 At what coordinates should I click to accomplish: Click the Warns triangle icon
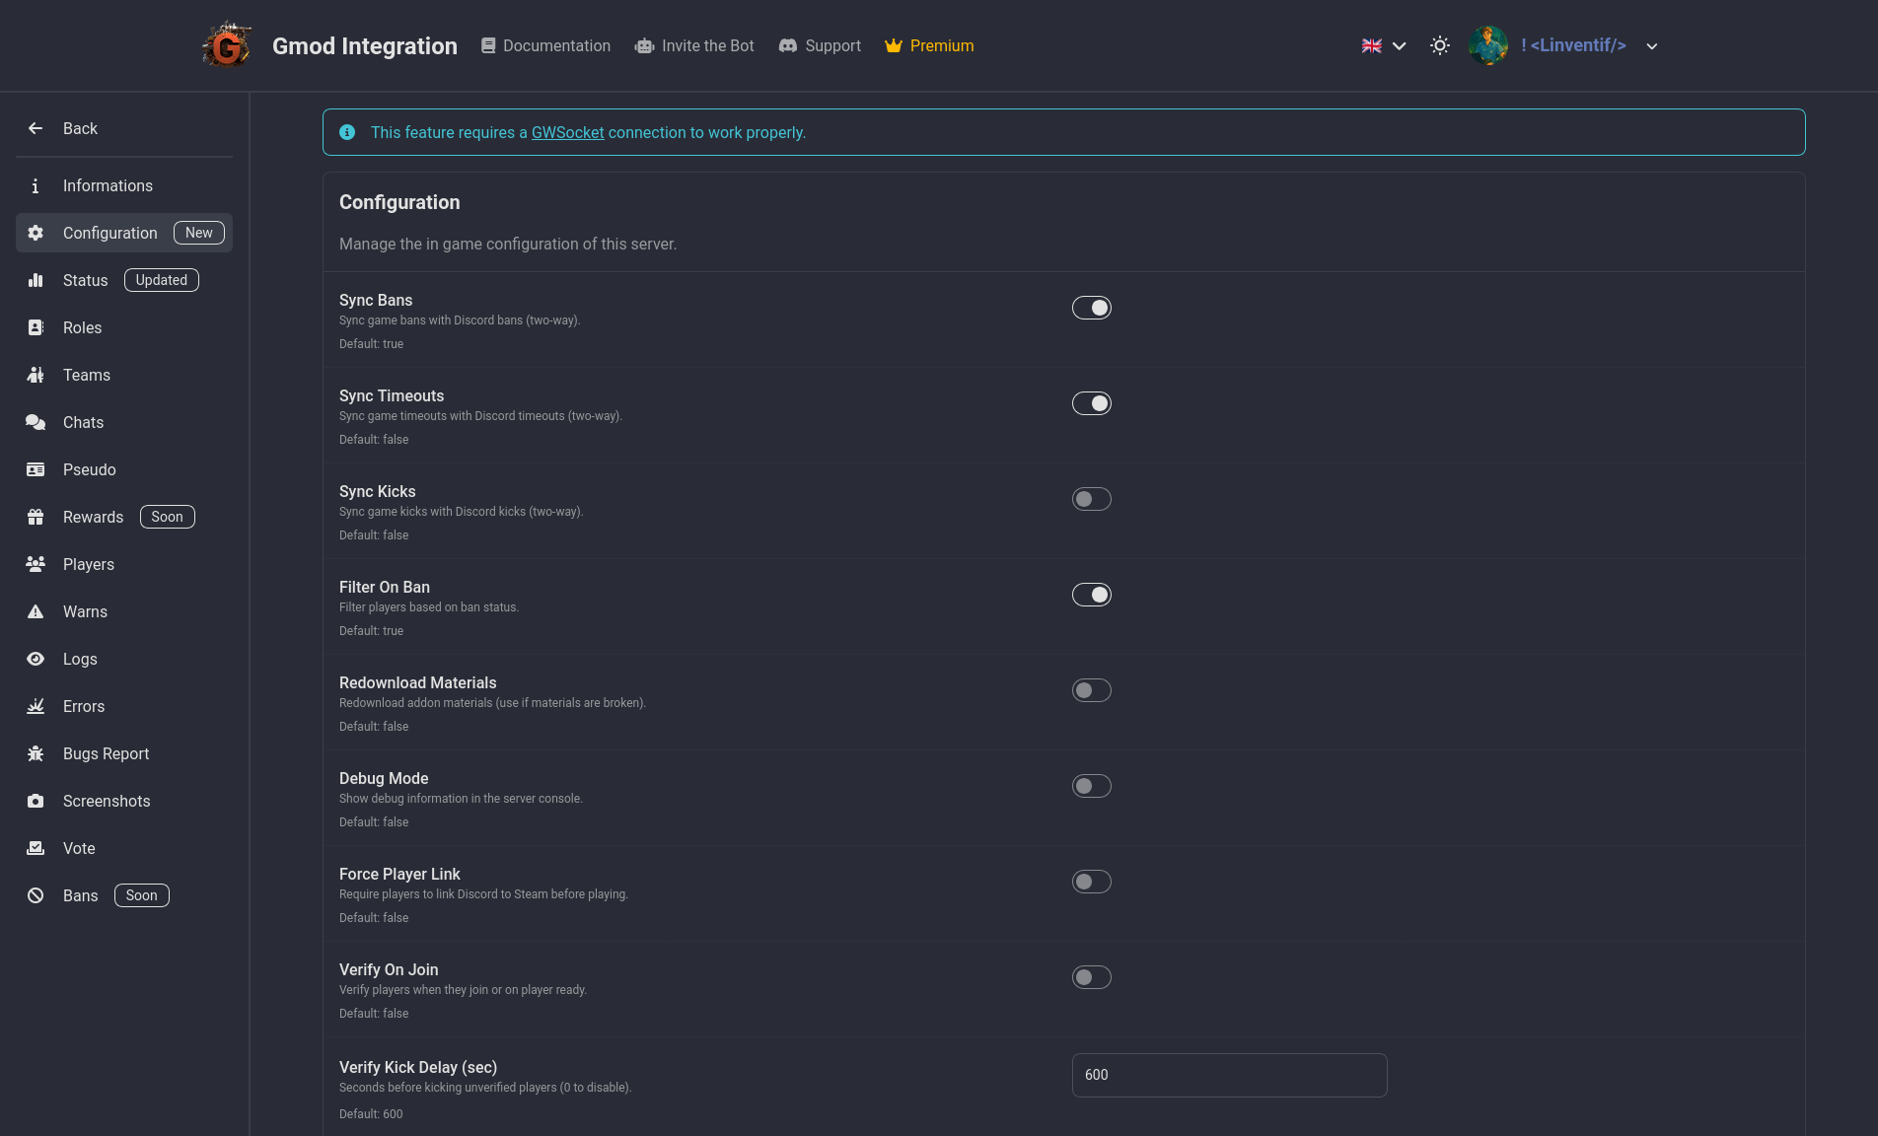click(x=36, y=611)
